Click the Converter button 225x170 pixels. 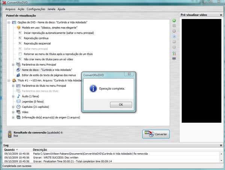coord(156,134)
